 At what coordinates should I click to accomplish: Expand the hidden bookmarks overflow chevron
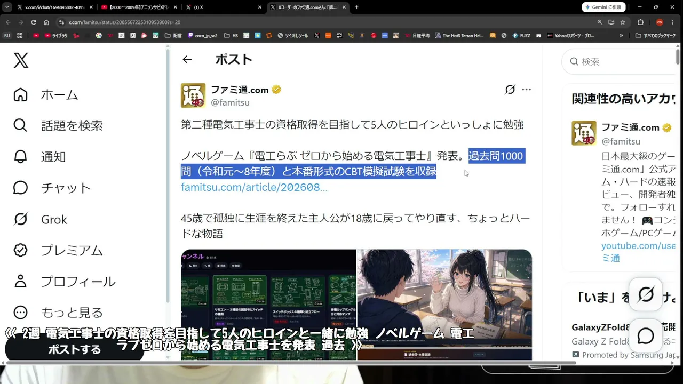(621, 36)
